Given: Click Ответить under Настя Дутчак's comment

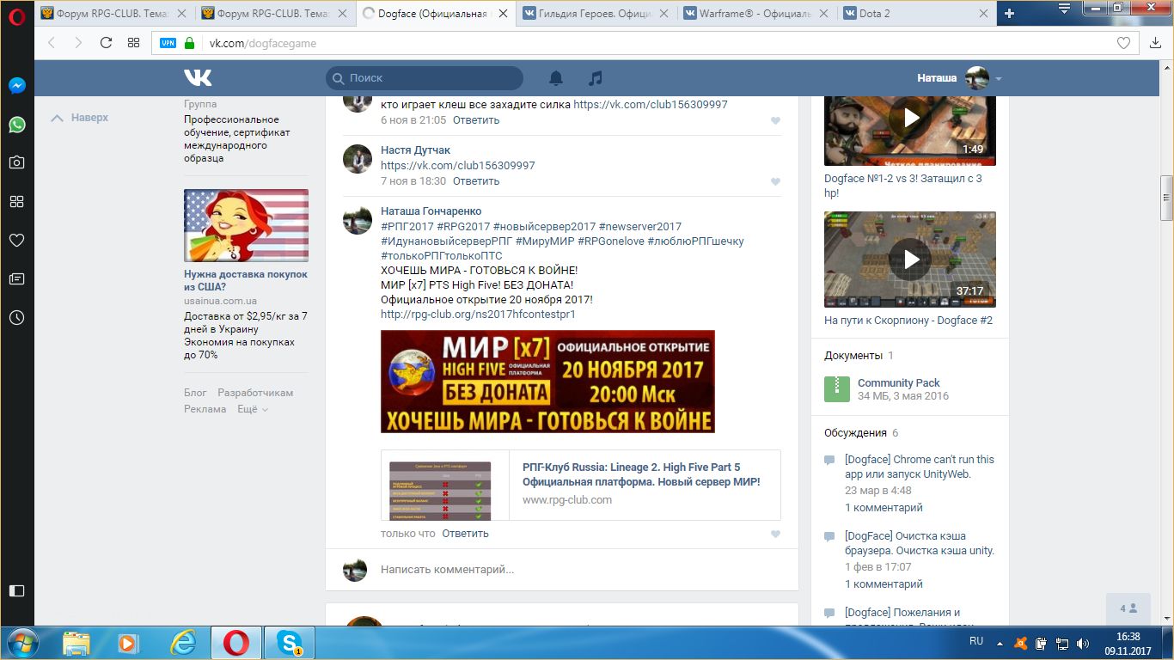Looking at the screenshot, I should pos(475,181).
